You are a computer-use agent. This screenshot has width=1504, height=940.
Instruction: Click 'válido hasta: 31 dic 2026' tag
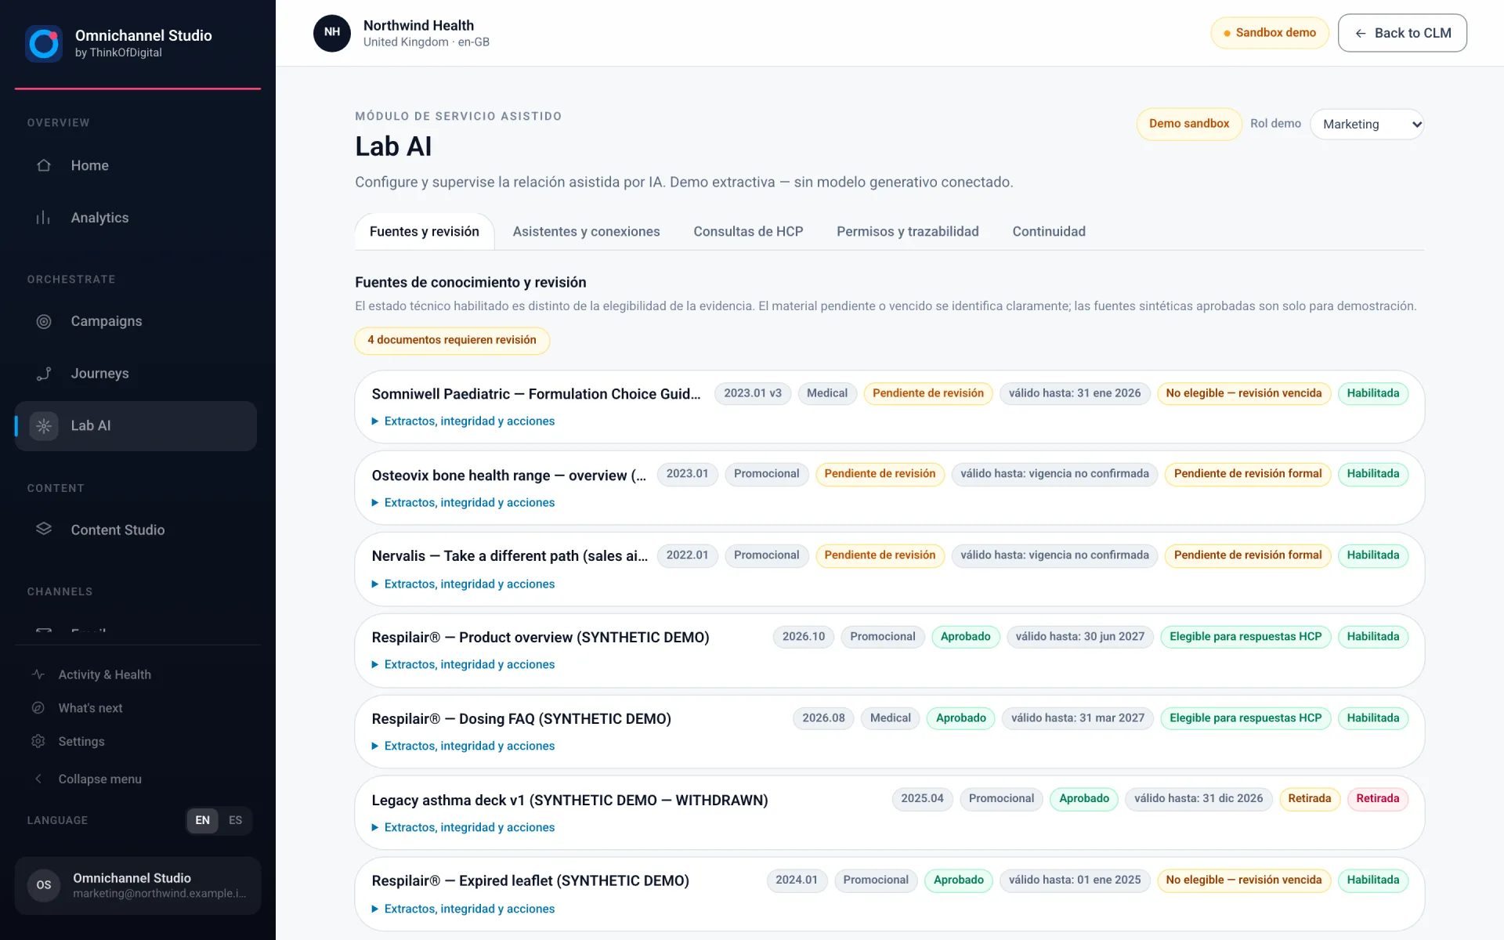(x=1198, y=799)
